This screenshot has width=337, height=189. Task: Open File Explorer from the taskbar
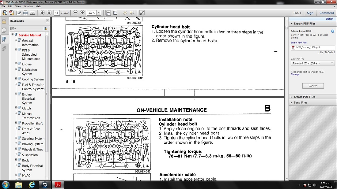(19, 185)
